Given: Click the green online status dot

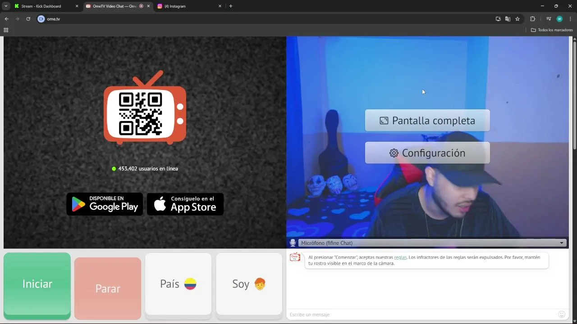Looking at the screenshot, I should click(114, 169).
